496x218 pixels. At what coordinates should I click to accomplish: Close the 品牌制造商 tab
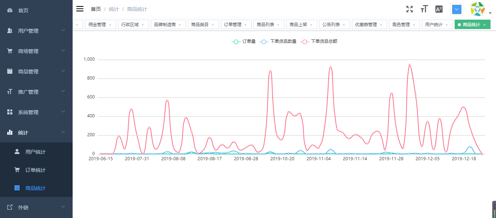point(180,25)
